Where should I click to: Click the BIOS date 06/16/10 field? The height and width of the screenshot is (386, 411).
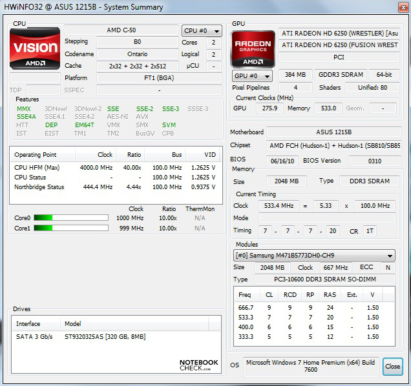point(282,161)
